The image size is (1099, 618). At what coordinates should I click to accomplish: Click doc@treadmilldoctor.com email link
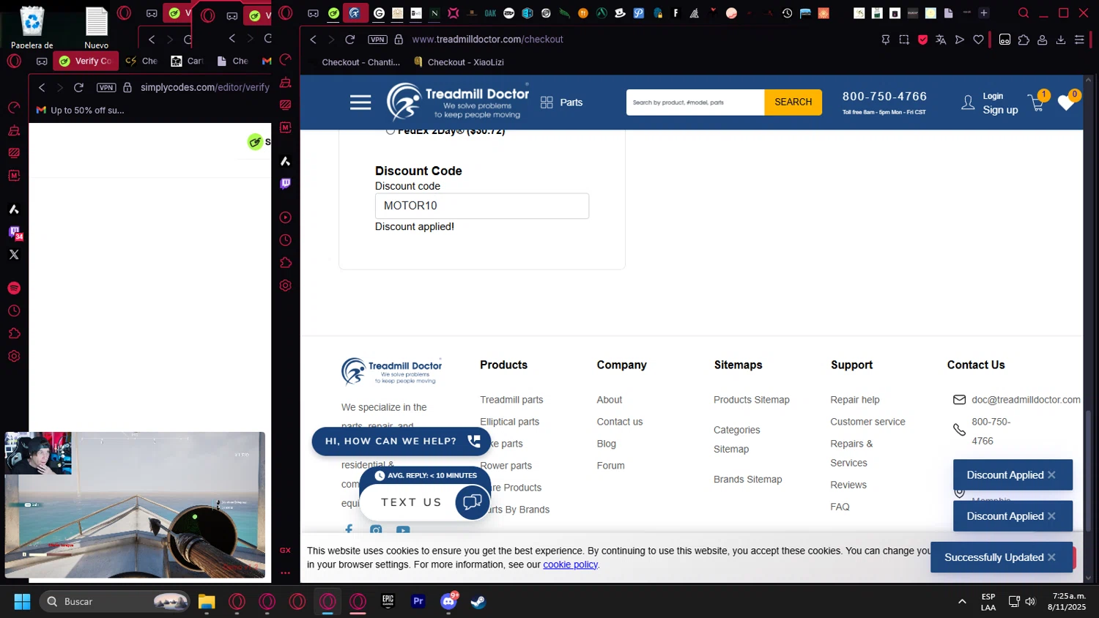point(1026,400)
